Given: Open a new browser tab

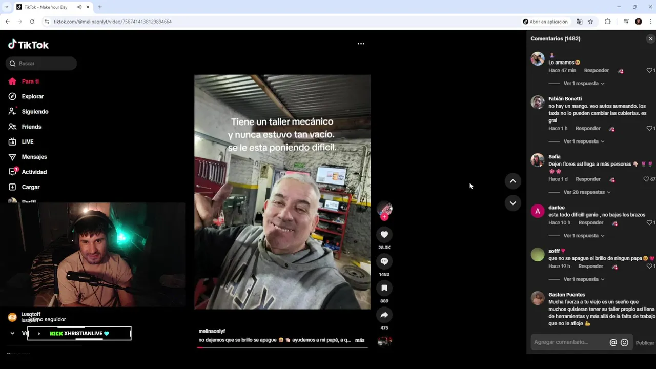Looking at the screenshot, I should (x=100, y=7).
